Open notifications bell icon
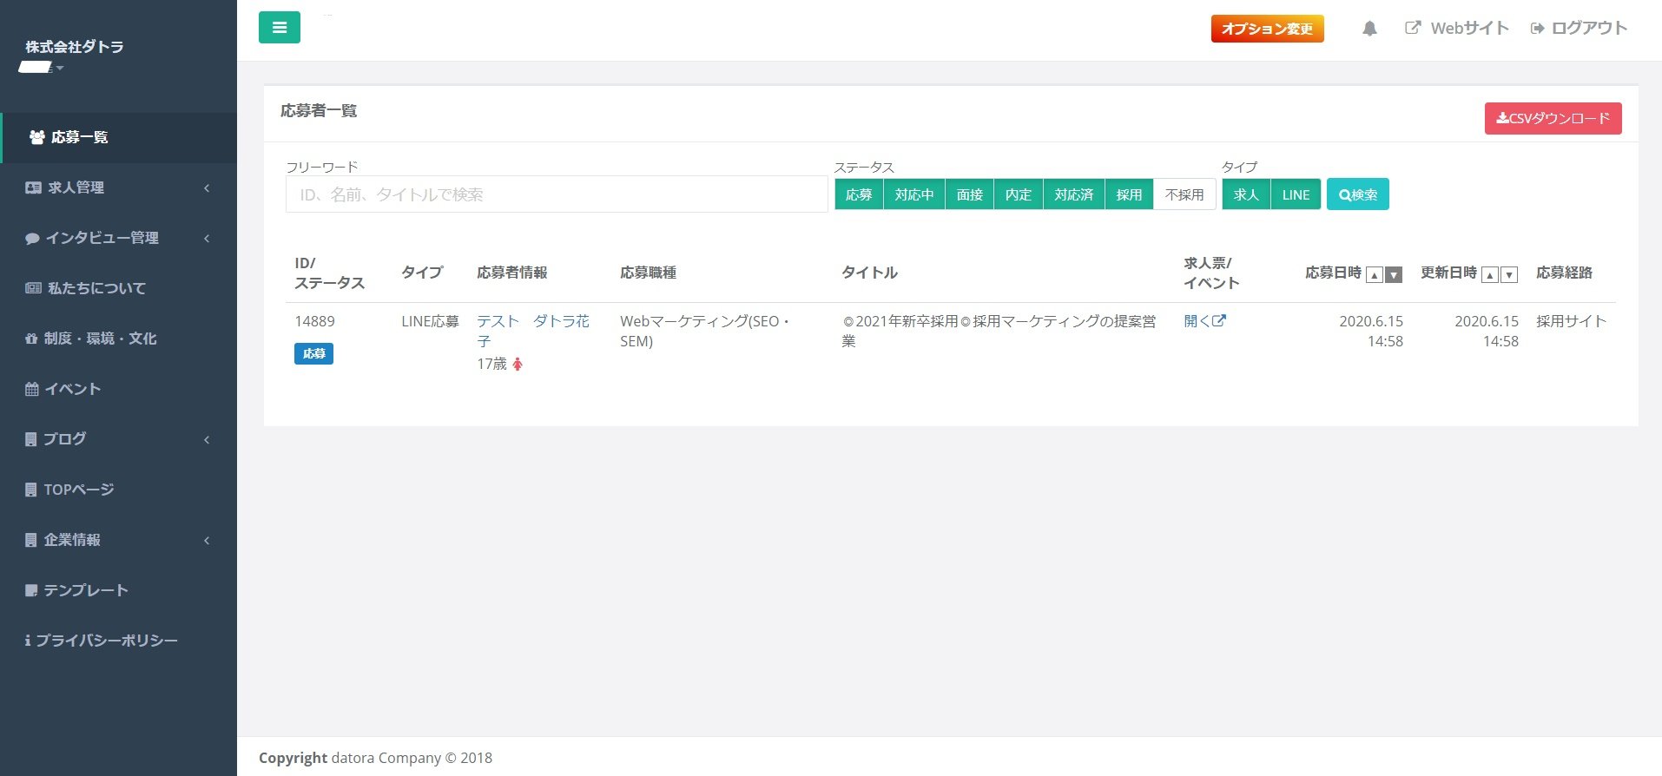The image size is (1662, 776). (1369, 29)
